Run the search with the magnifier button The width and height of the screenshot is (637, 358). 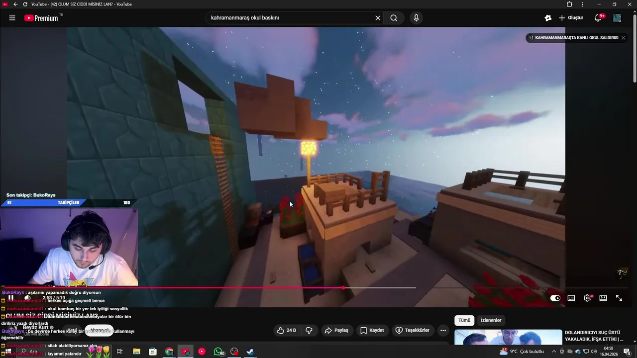click(394, 18)
